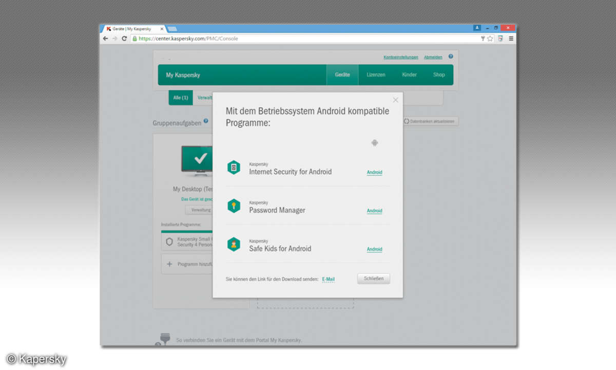This screenshot has height=370, width=616.
Task: Click the Safe Kids for Android icon
Action: pyautogui.click(x=234, y=245)
